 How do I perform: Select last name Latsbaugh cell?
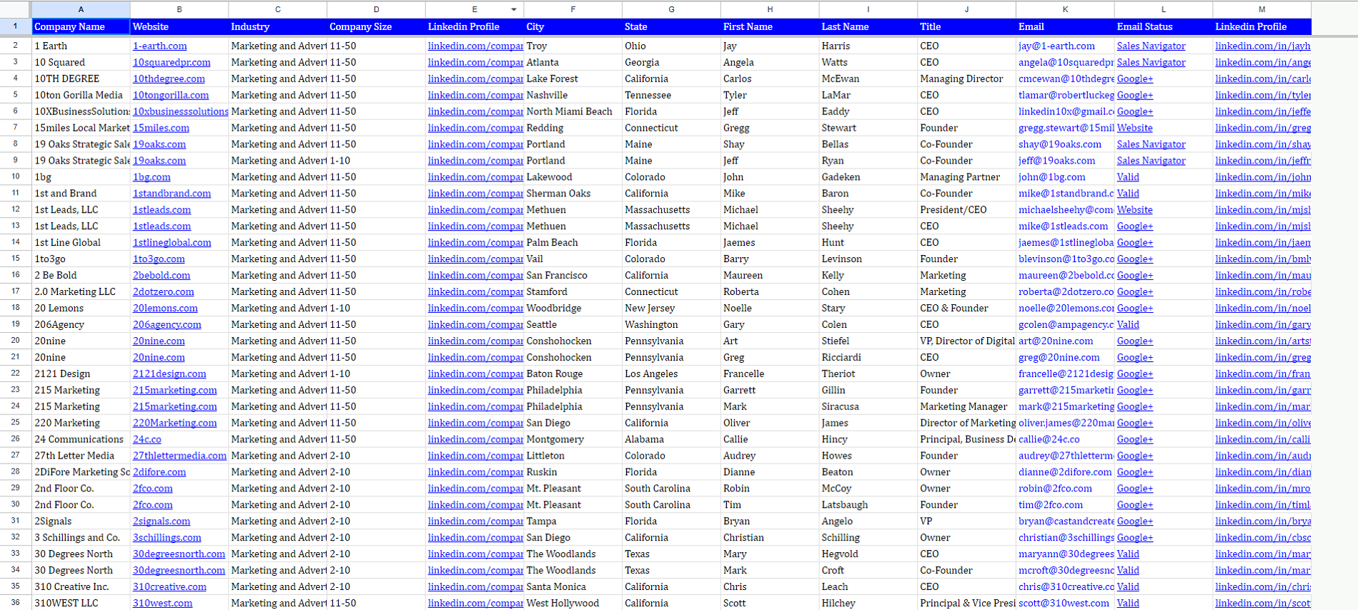coord(868,506)
